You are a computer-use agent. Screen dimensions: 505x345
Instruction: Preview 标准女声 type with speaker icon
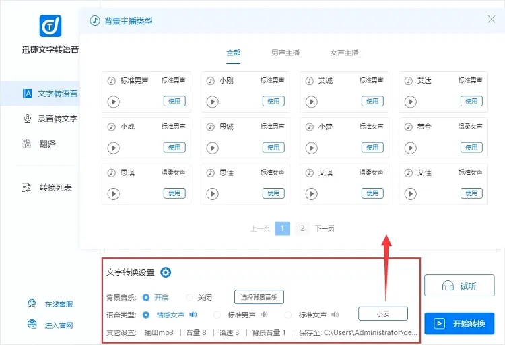[335, 315]
